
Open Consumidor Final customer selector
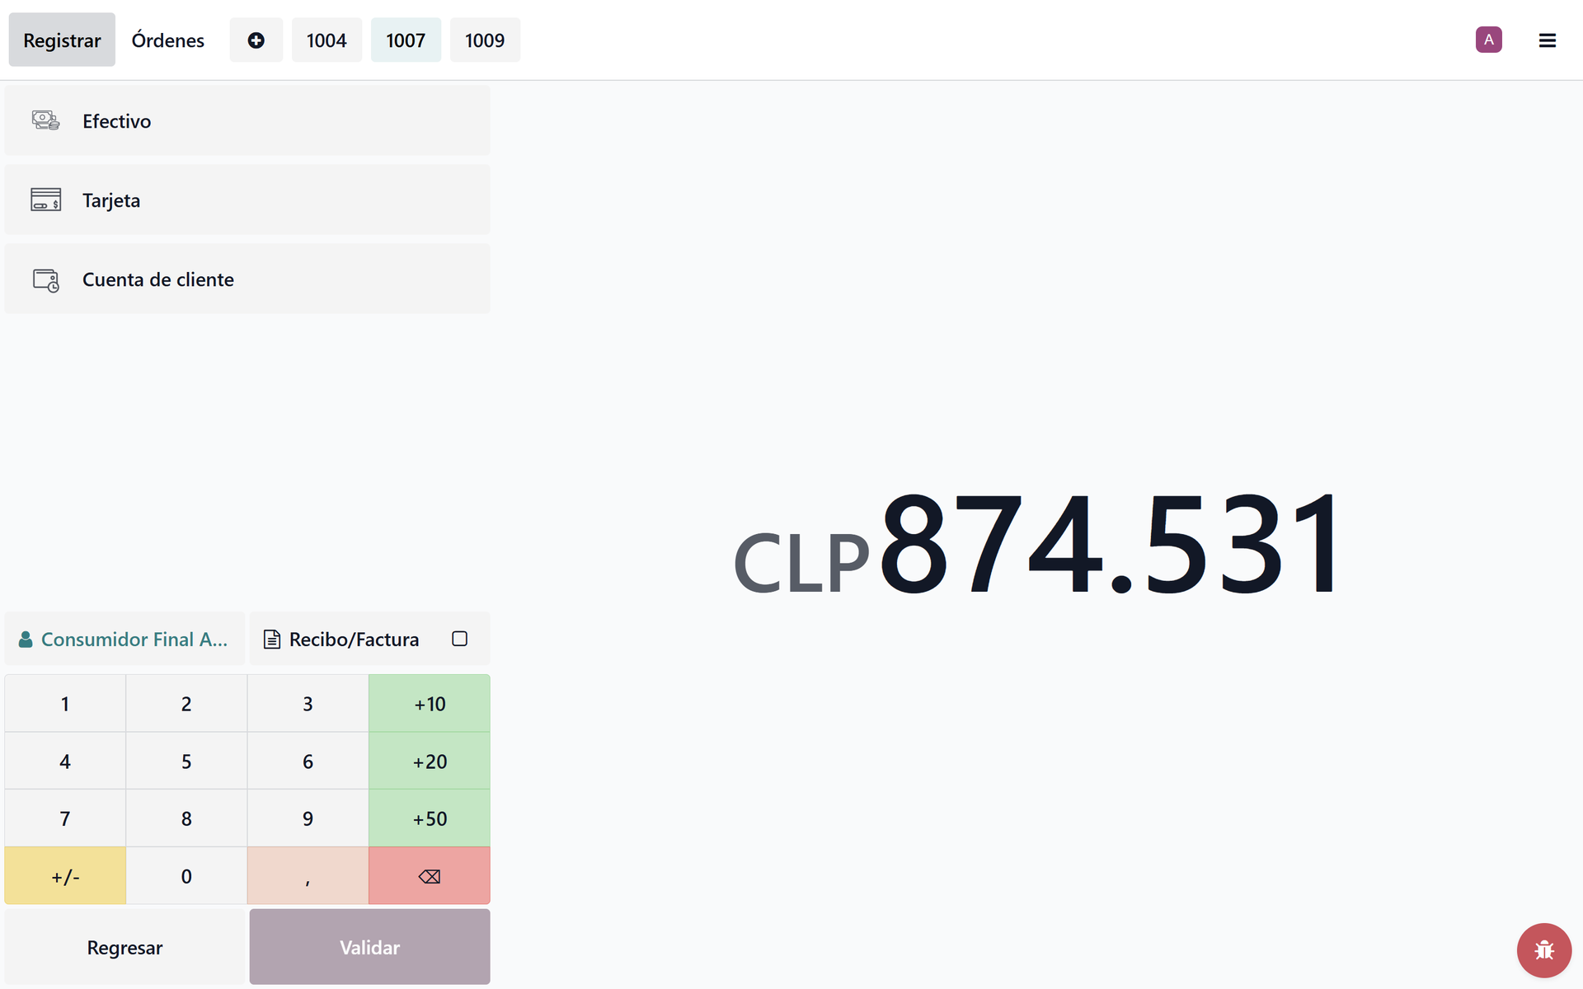pos(124,639)
